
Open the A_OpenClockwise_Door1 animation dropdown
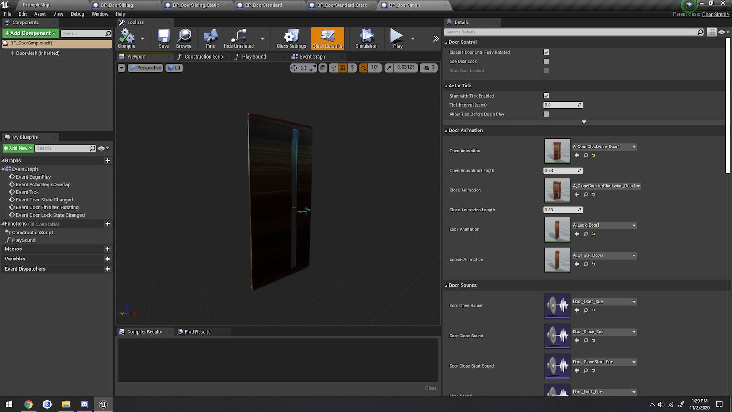[604, 147]
